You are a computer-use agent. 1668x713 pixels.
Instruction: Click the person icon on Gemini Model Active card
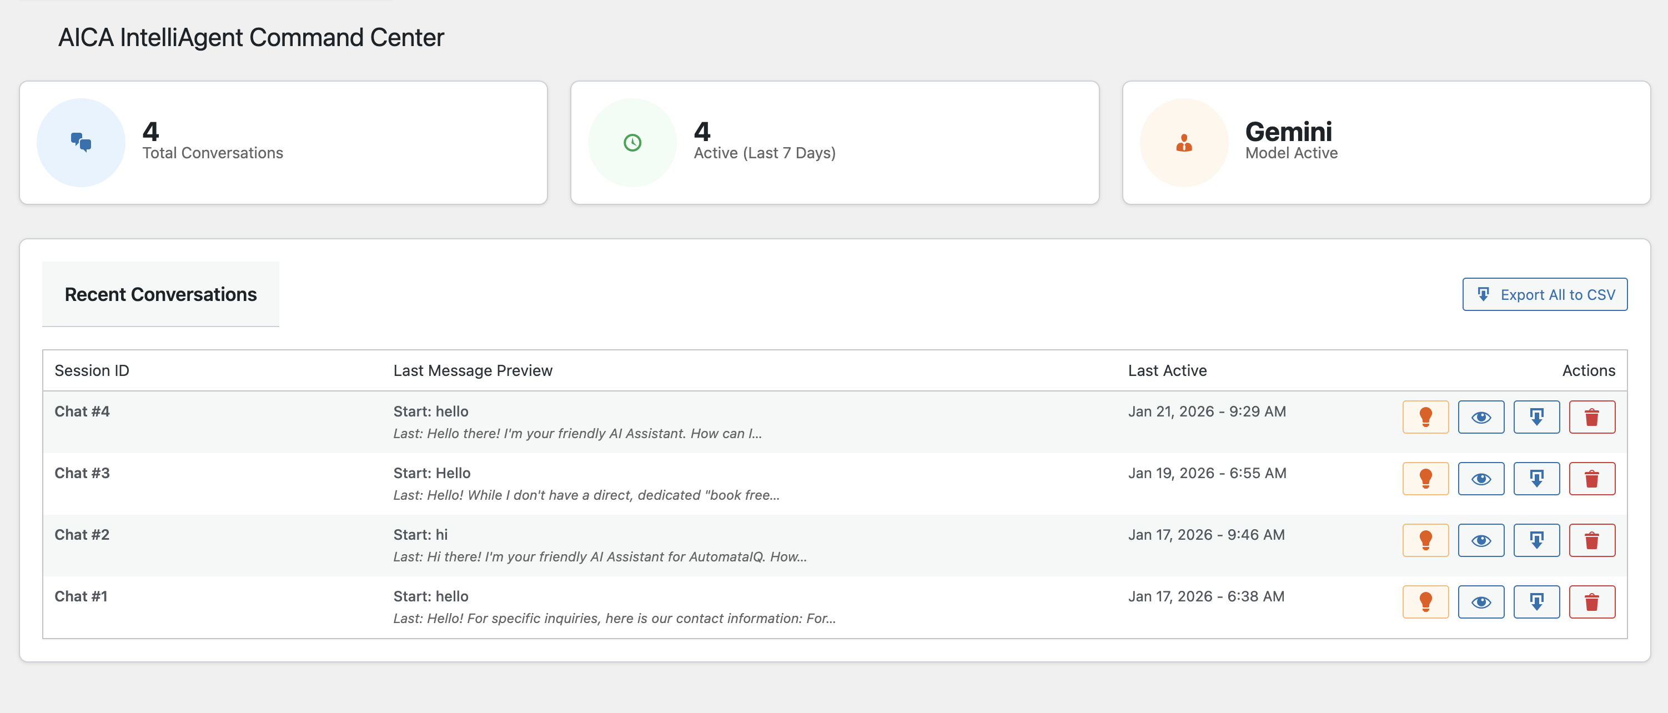pos(1184,142)
